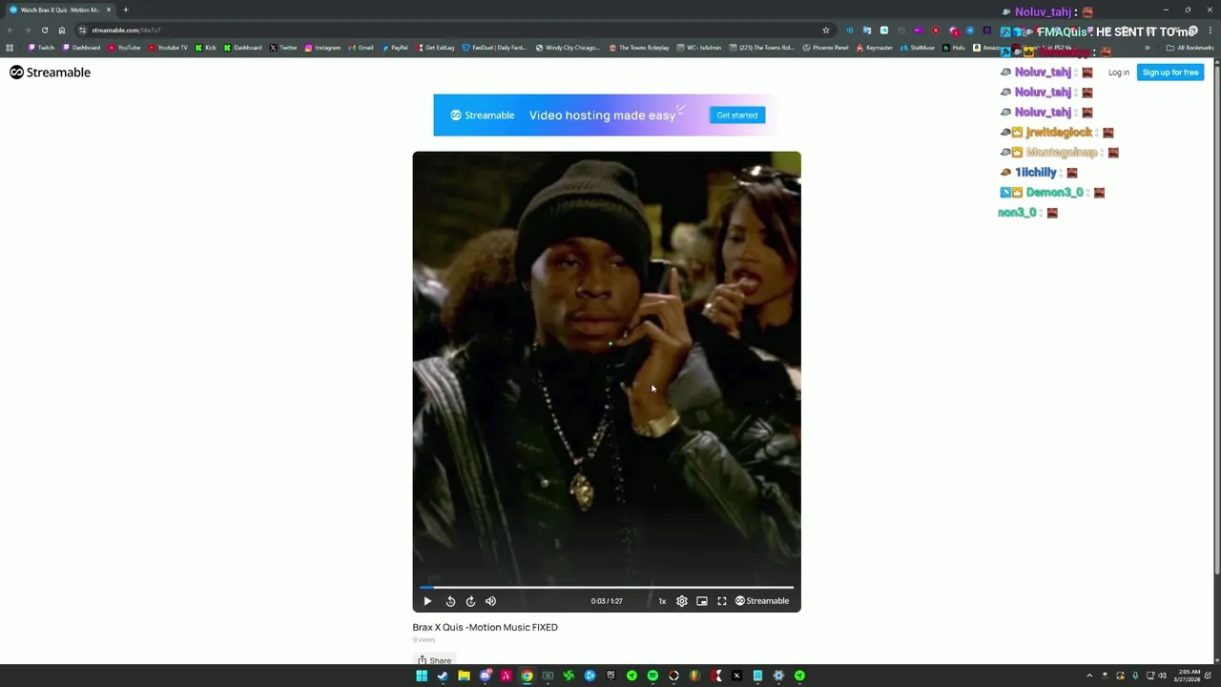The height and width of the screenshot is (687, 1221).
Task: Click the Get started banner button
Action: pos(737,115)
